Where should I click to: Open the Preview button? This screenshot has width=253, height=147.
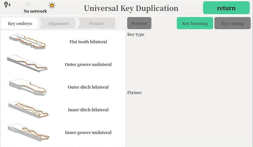click(x=139, y=23)
